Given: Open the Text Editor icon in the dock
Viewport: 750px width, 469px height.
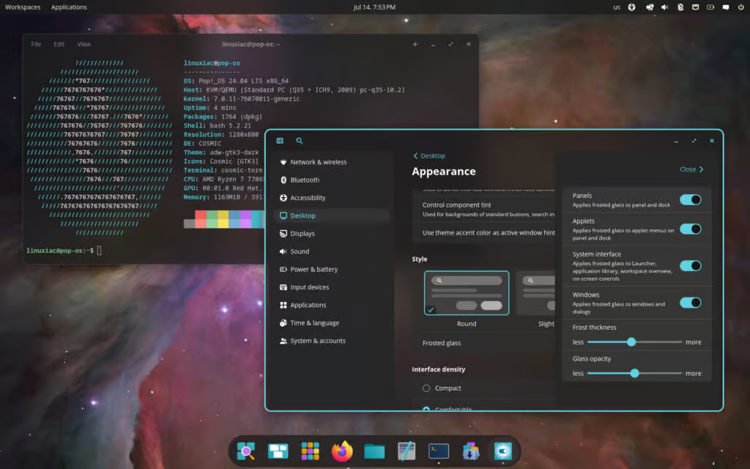Looking at the screenshot, I should pos(406,451).
